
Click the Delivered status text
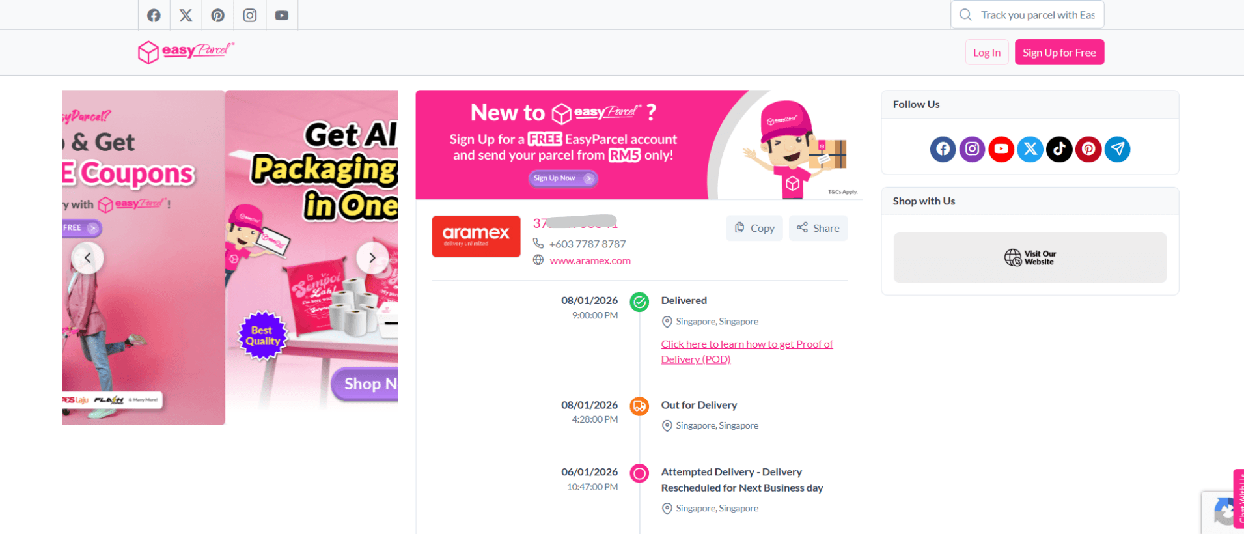[x=684, y=300]
